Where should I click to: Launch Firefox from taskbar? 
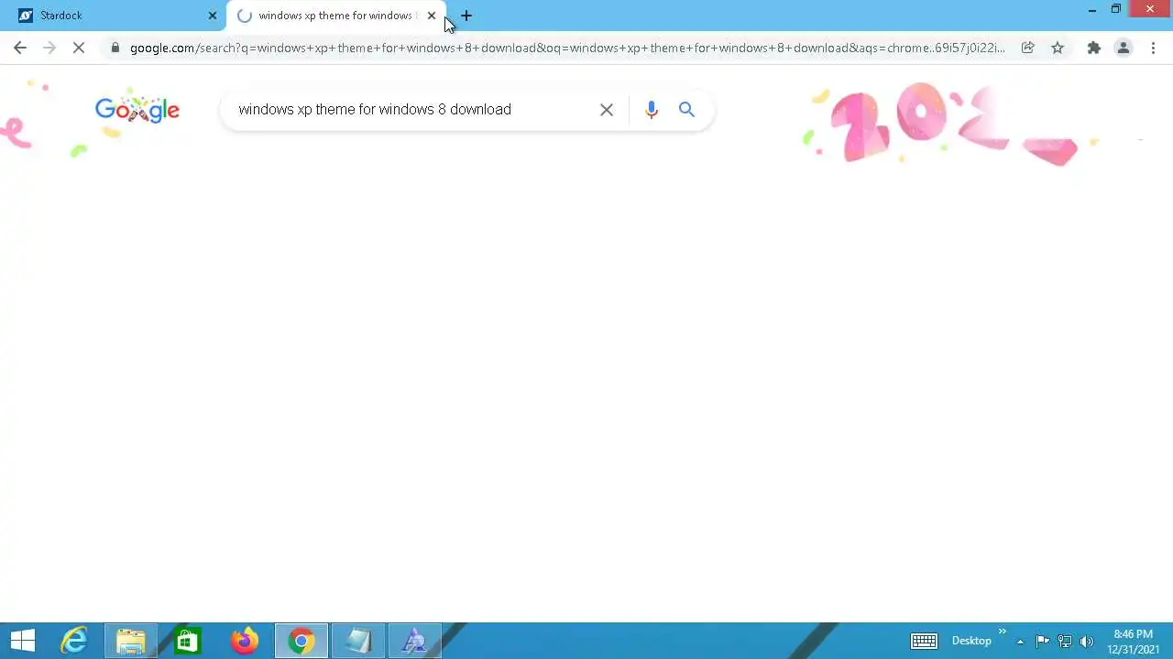[245, 641]
